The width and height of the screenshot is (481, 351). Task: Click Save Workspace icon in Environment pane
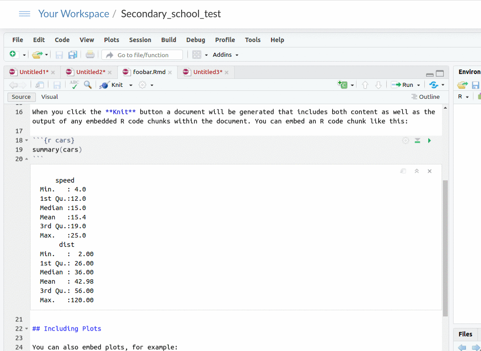coord(476,85)
